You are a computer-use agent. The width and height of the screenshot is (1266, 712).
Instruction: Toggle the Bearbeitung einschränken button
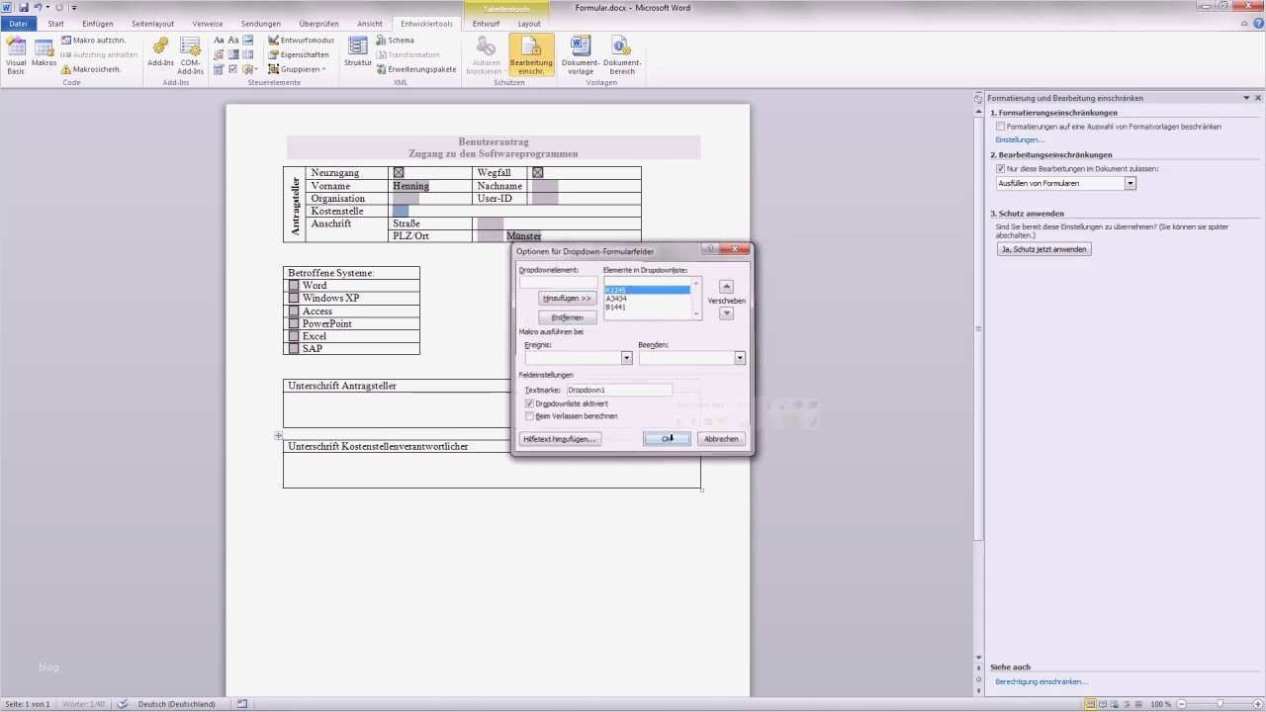tap(531, 54)
